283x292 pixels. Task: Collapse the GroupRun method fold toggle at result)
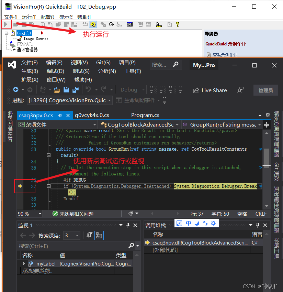tap(49, 155)
